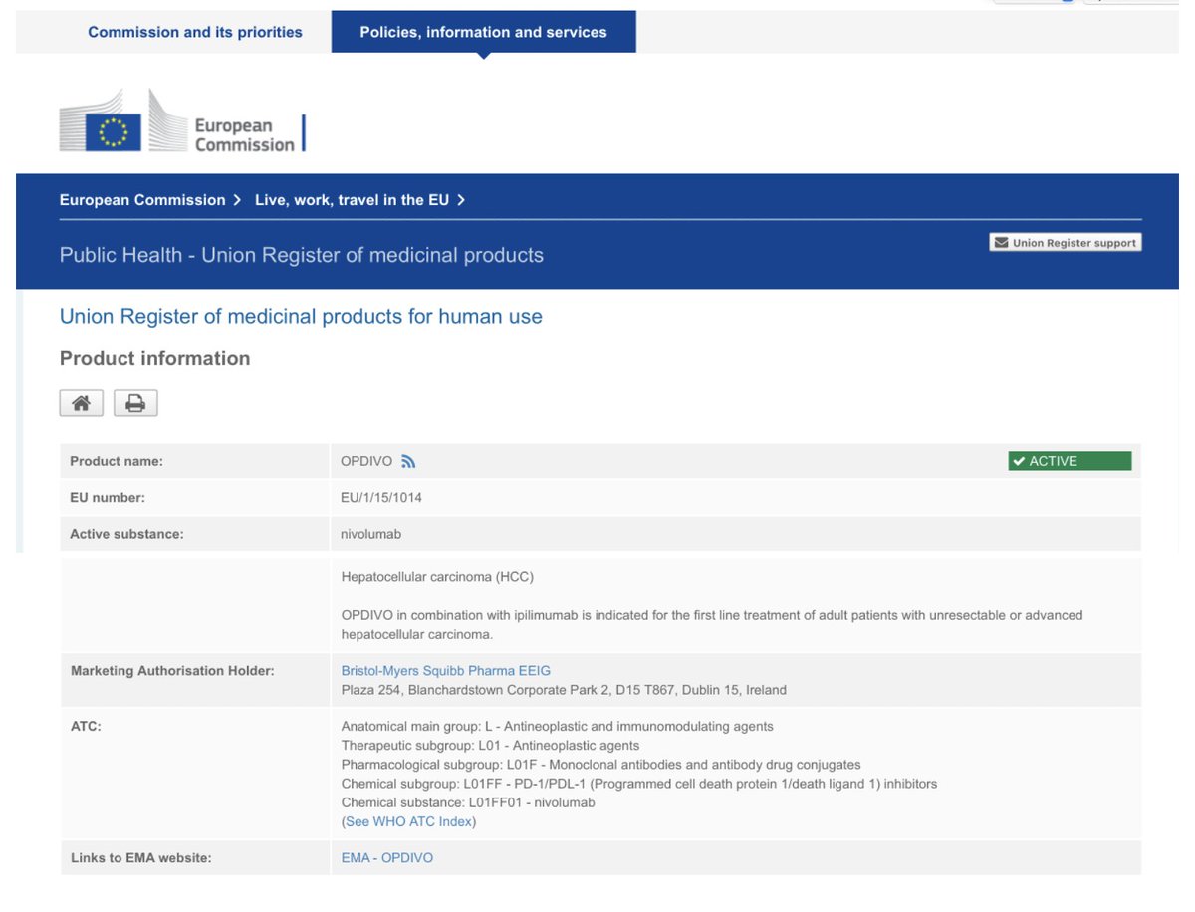Screen dimensions: 1195x912
Task: Click the ACTIVE status badge
Action: (x=1070, y=461)
